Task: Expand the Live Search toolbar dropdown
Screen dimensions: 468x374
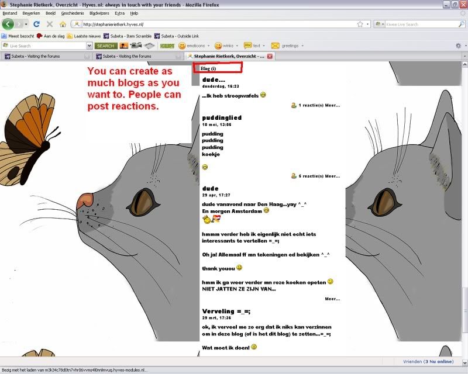Action: (89, 46)
